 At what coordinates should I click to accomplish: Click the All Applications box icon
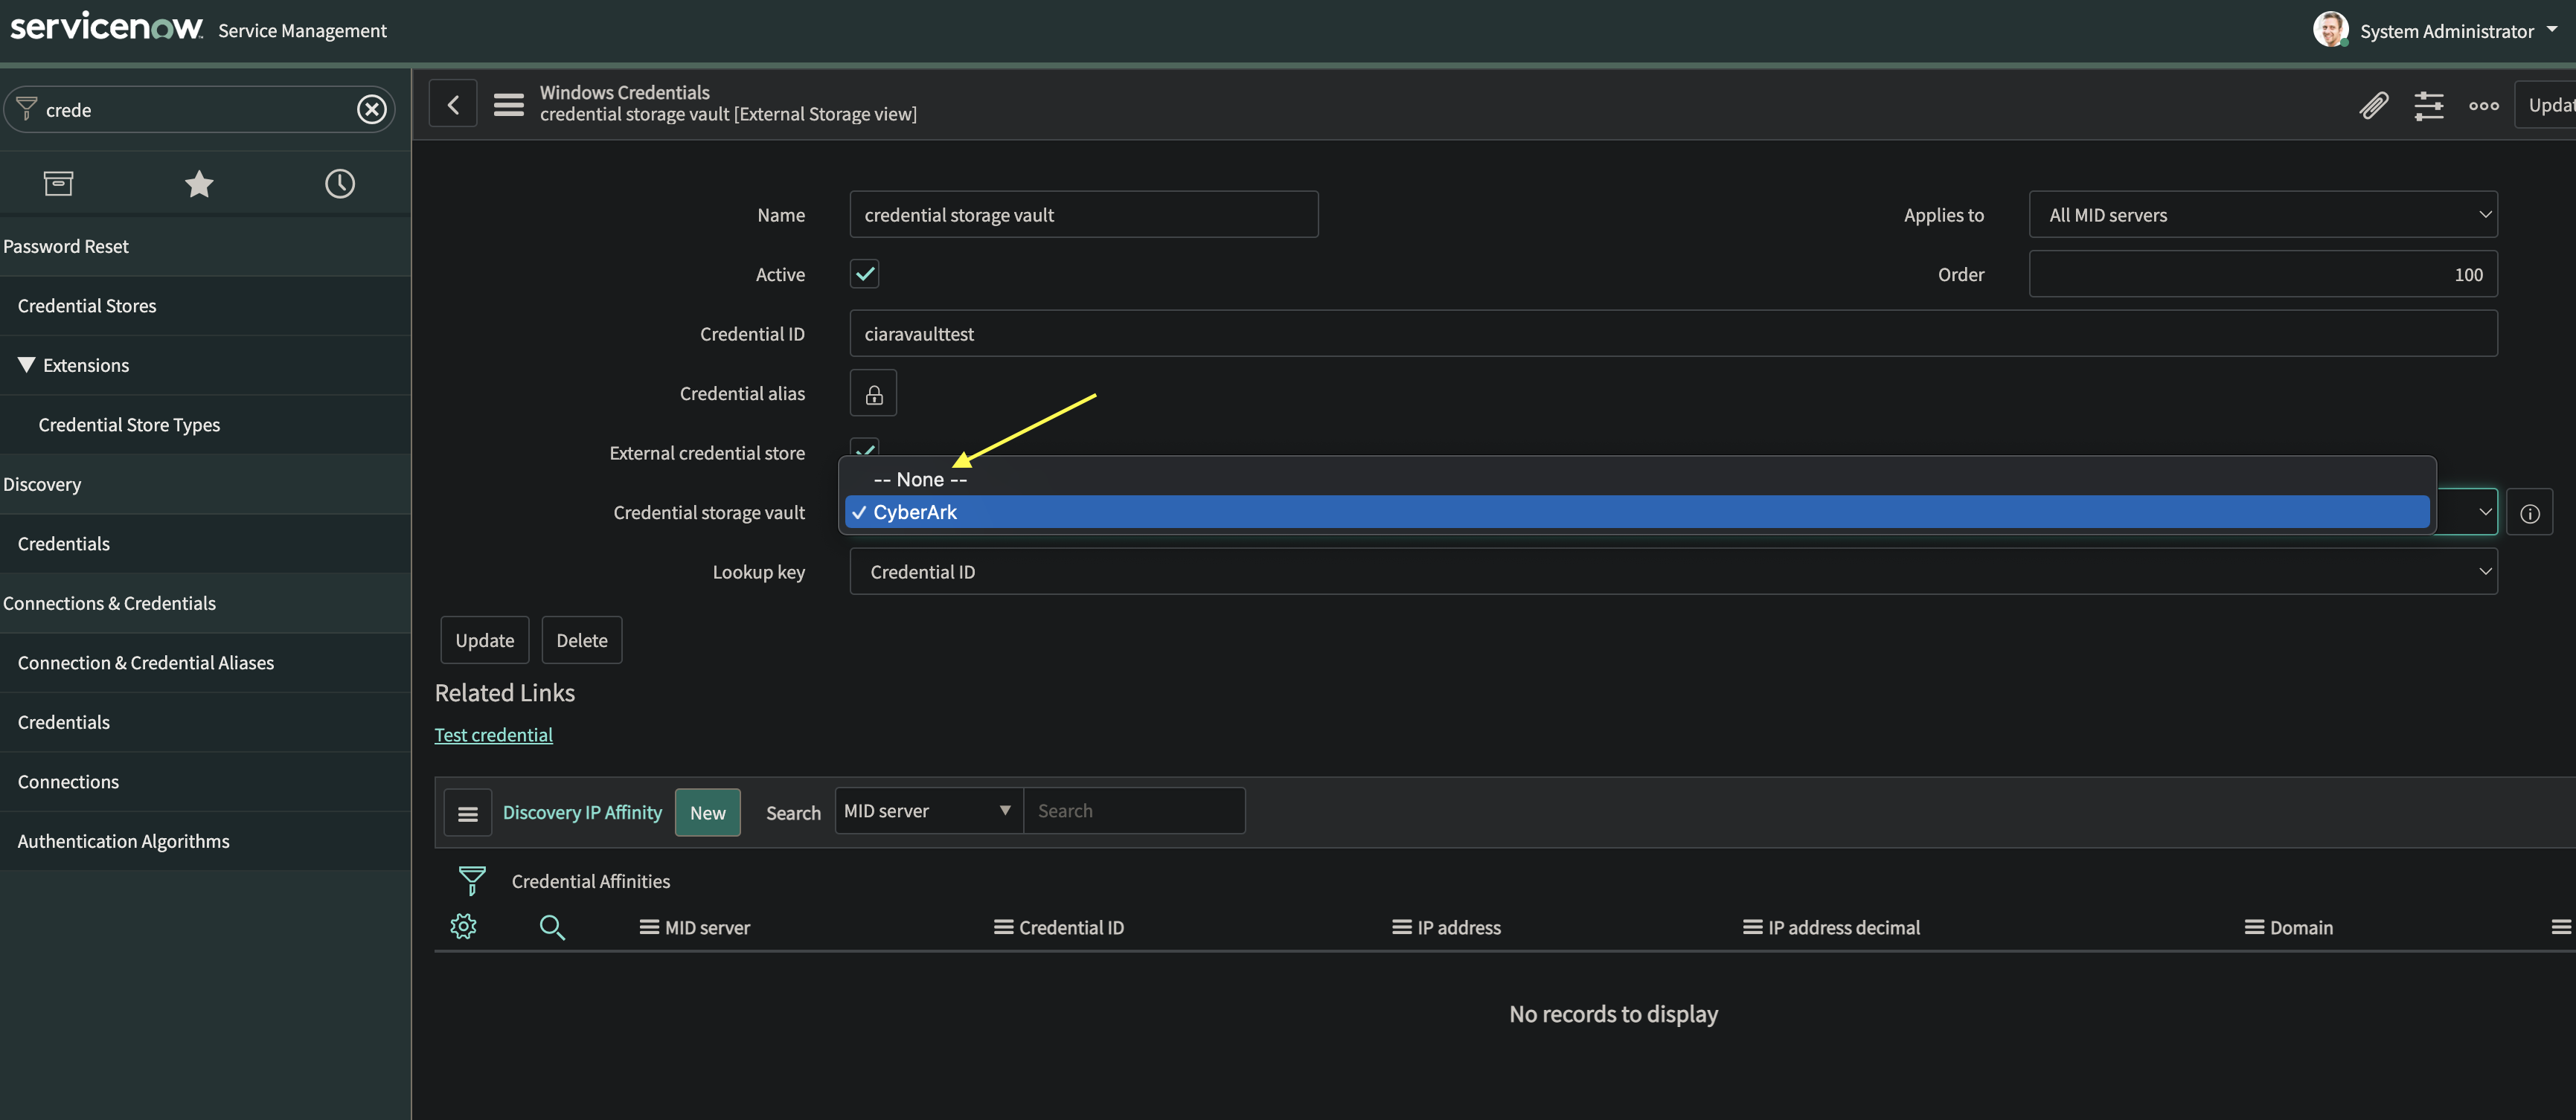[x=59, y=183]
